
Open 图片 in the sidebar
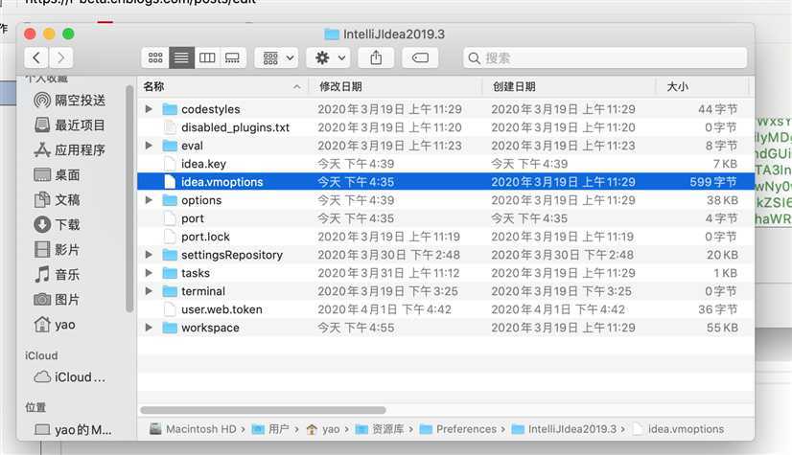[58, 300]
